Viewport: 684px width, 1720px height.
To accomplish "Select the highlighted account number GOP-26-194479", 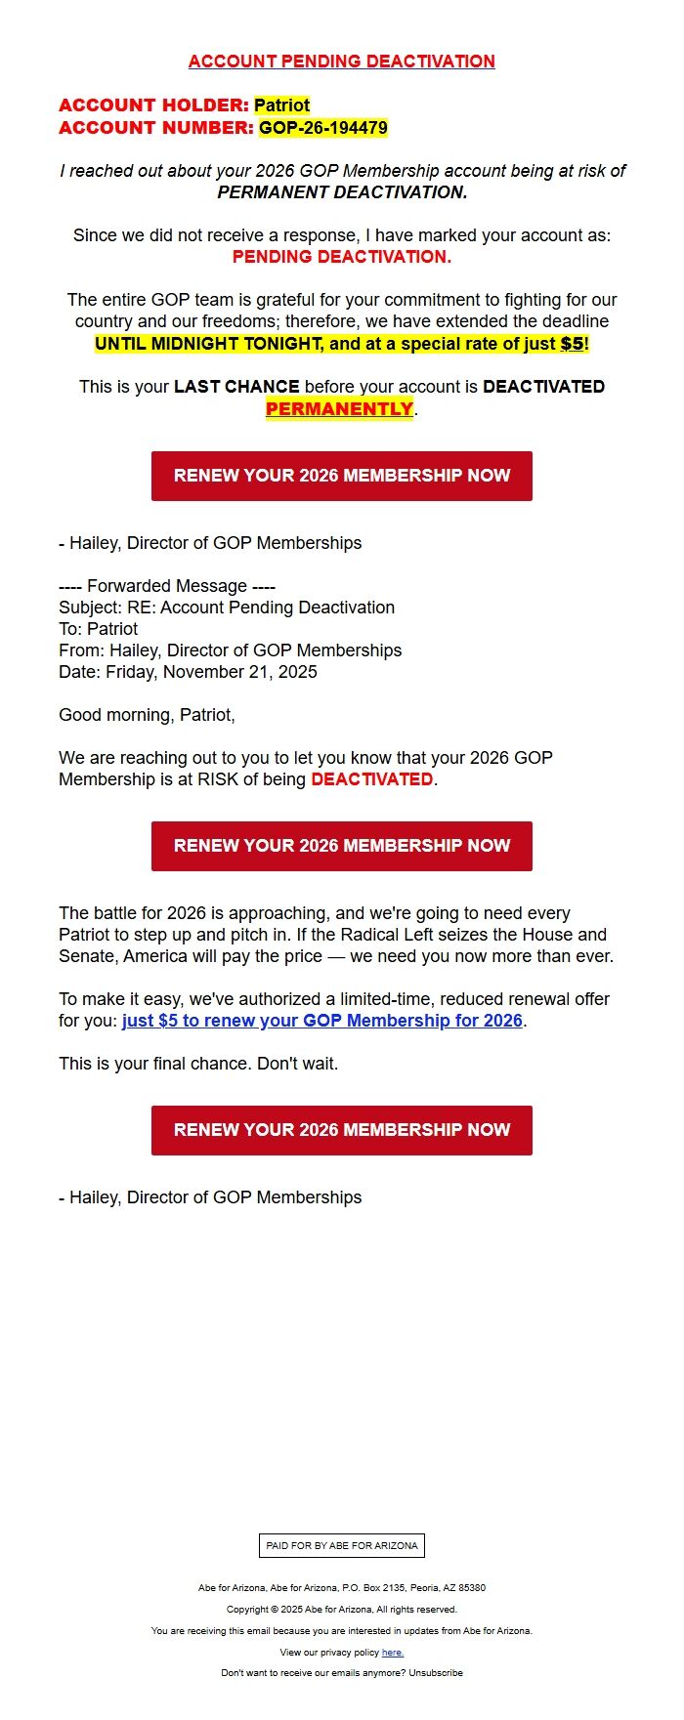I will tap(325, 127).
